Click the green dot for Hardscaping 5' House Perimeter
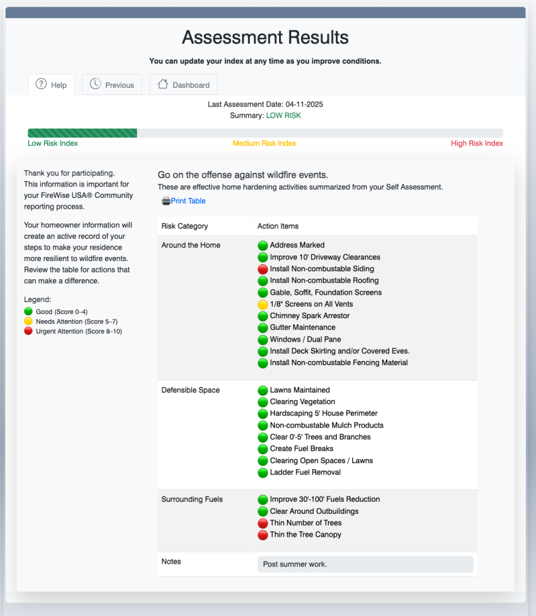This screenshot has width=536, height=616. [x=263, y=414]
